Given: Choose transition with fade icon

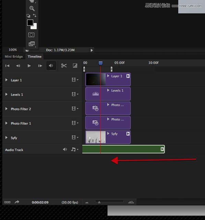Looking at the screenshot, I should point(75,66).
